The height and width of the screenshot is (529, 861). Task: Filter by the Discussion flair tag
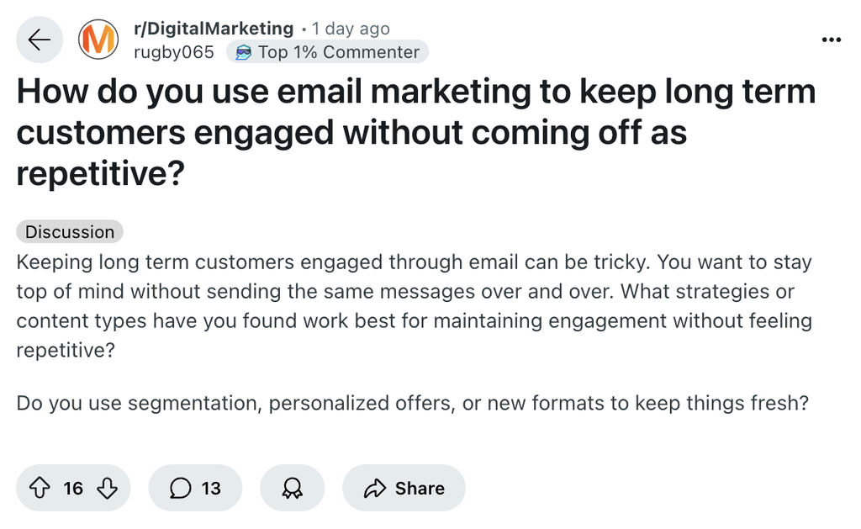click(70, 232)
